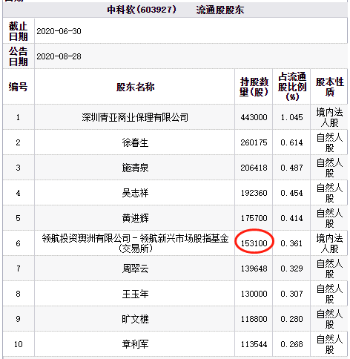
Task: Click the share count 139648
Action: (254, 269)
